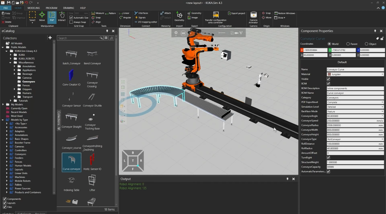
Task: Select the Batch_Conveyor catalog item
Action: (71, 57)
